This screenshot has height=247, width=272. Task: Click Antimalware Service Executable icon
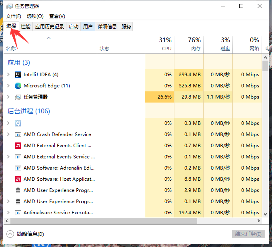[18, 213]
